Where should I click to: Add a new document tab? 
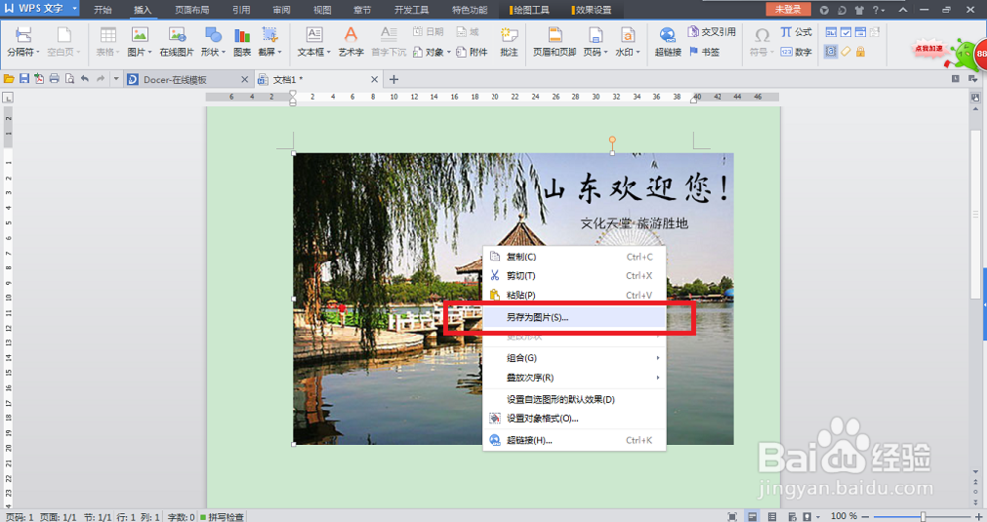[x=394, y=79]
